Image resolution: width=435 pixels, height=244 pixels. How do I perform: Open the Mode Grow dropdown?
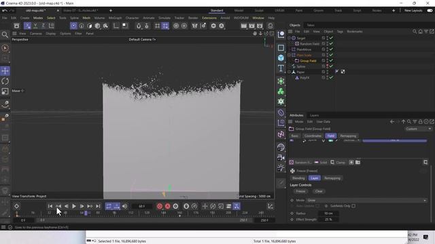coord(366,200)
